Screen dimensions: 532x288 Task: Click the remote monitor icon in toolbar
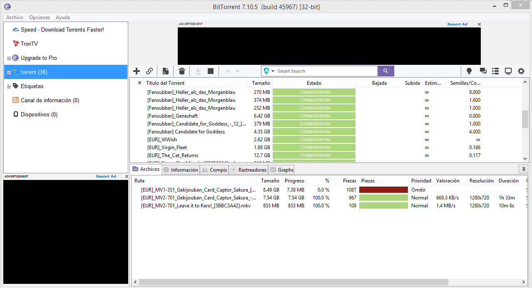(508, 71)
